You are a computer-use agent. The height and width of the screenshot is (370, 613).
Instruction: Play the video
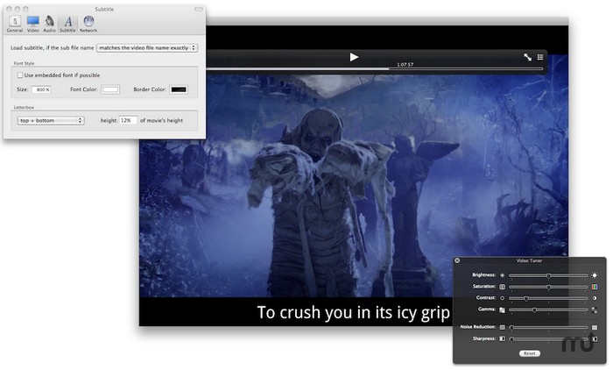pos(354,57)
